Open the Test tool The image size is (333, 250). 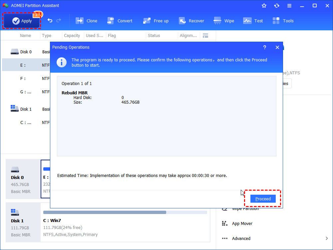click(253, 21)
